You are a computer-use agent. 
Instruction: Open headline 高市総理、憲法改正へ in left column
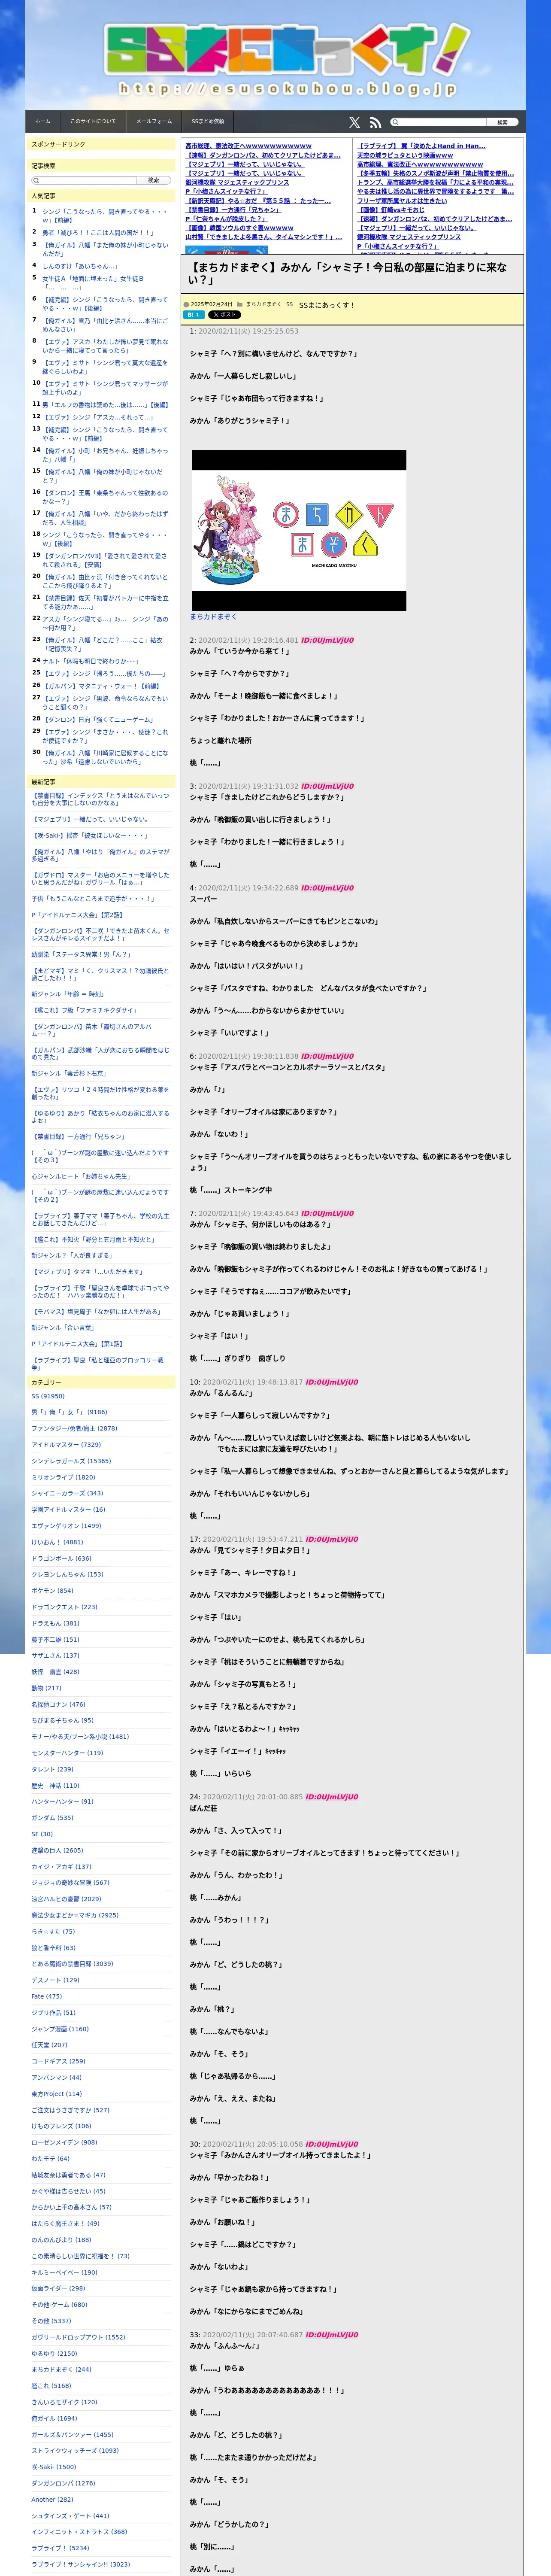(248, 146)
